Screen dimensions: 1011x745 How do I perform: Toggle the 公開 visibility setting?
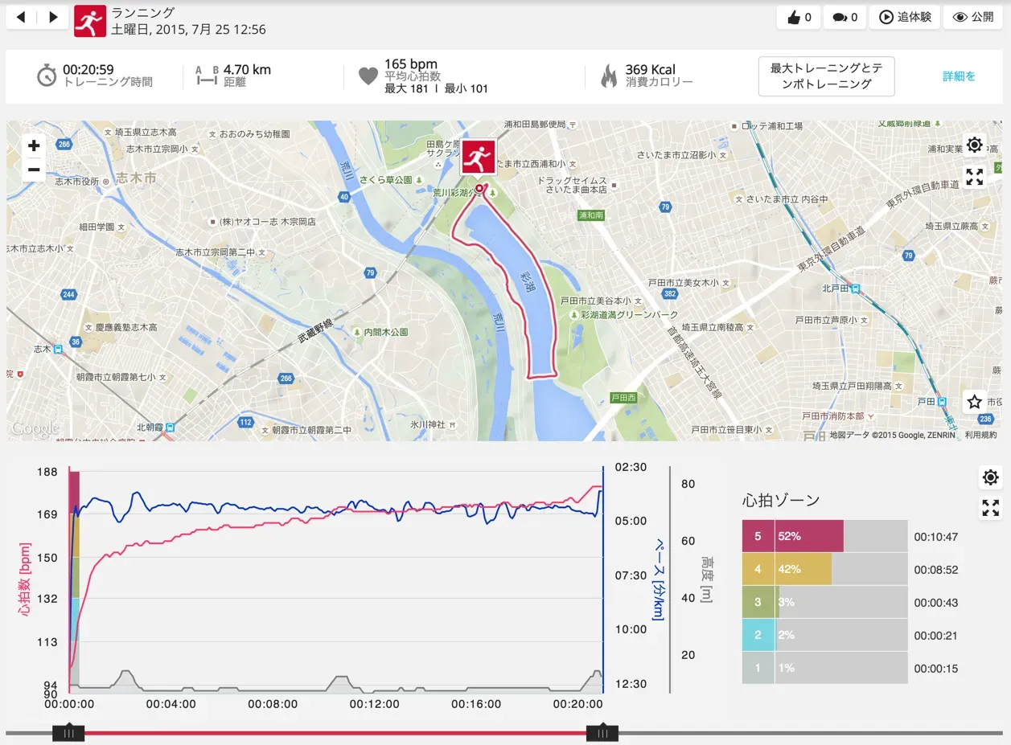[x=972, y=17]
